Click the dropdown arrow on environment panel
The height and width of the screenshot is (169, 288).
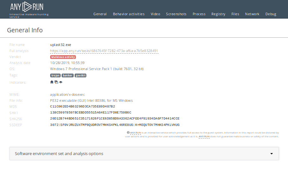(x=271, y=153)
